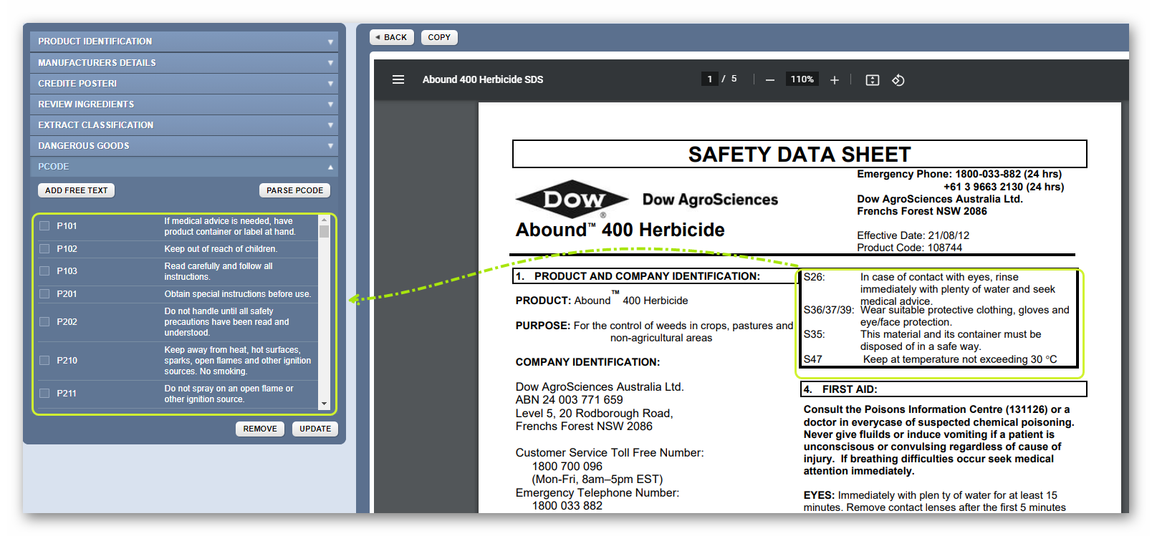Expand the Dangerous Goods section
This screenshot has height=536, width=1152.
coord(184,146)
